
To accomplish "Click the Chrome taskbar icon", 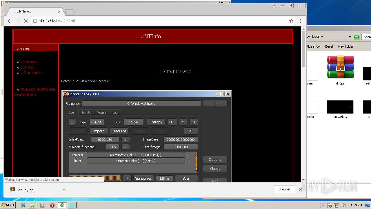I will tap(62, 205).
